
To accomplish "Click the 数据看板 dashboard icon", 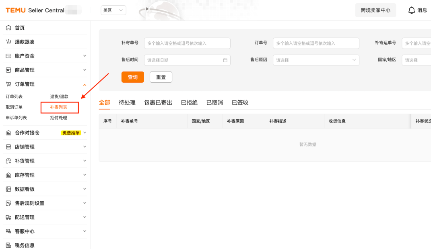I will 8,189.
